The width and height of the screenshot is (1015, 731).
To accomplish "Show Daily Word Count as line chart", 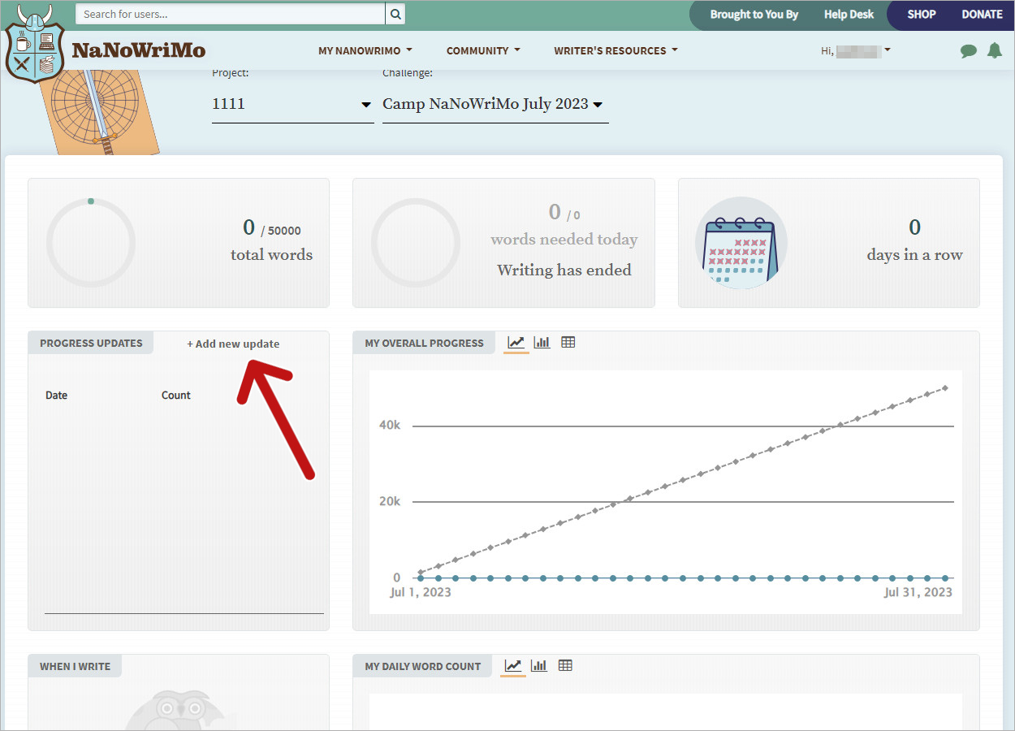I will 513,666.
